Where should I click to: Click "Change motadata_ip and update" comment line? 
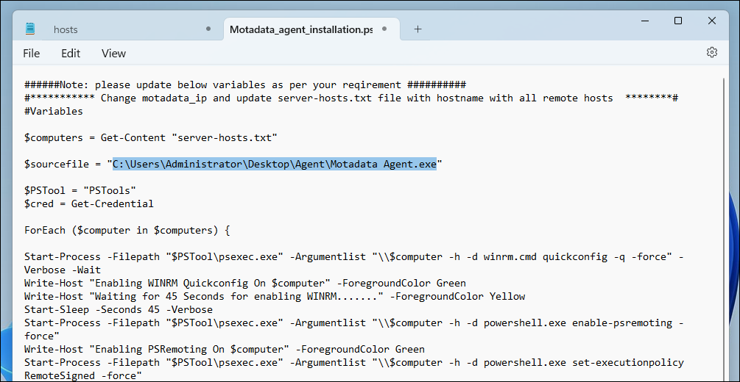[x=352, y=98]
